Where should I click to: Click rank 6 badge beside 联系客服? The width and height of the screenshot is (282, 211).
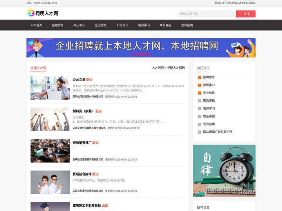[199, 116]
